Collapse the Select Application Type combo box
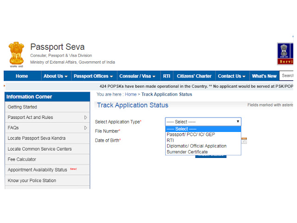Image resolution: width=297 pixels, height=223 pixels. (203, 122)
